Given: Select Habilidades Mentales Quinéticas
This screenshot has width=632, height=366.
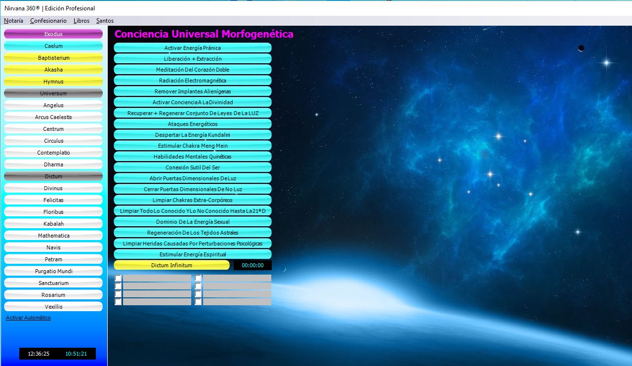Looking at the screenshot, I should coord(193,157).
